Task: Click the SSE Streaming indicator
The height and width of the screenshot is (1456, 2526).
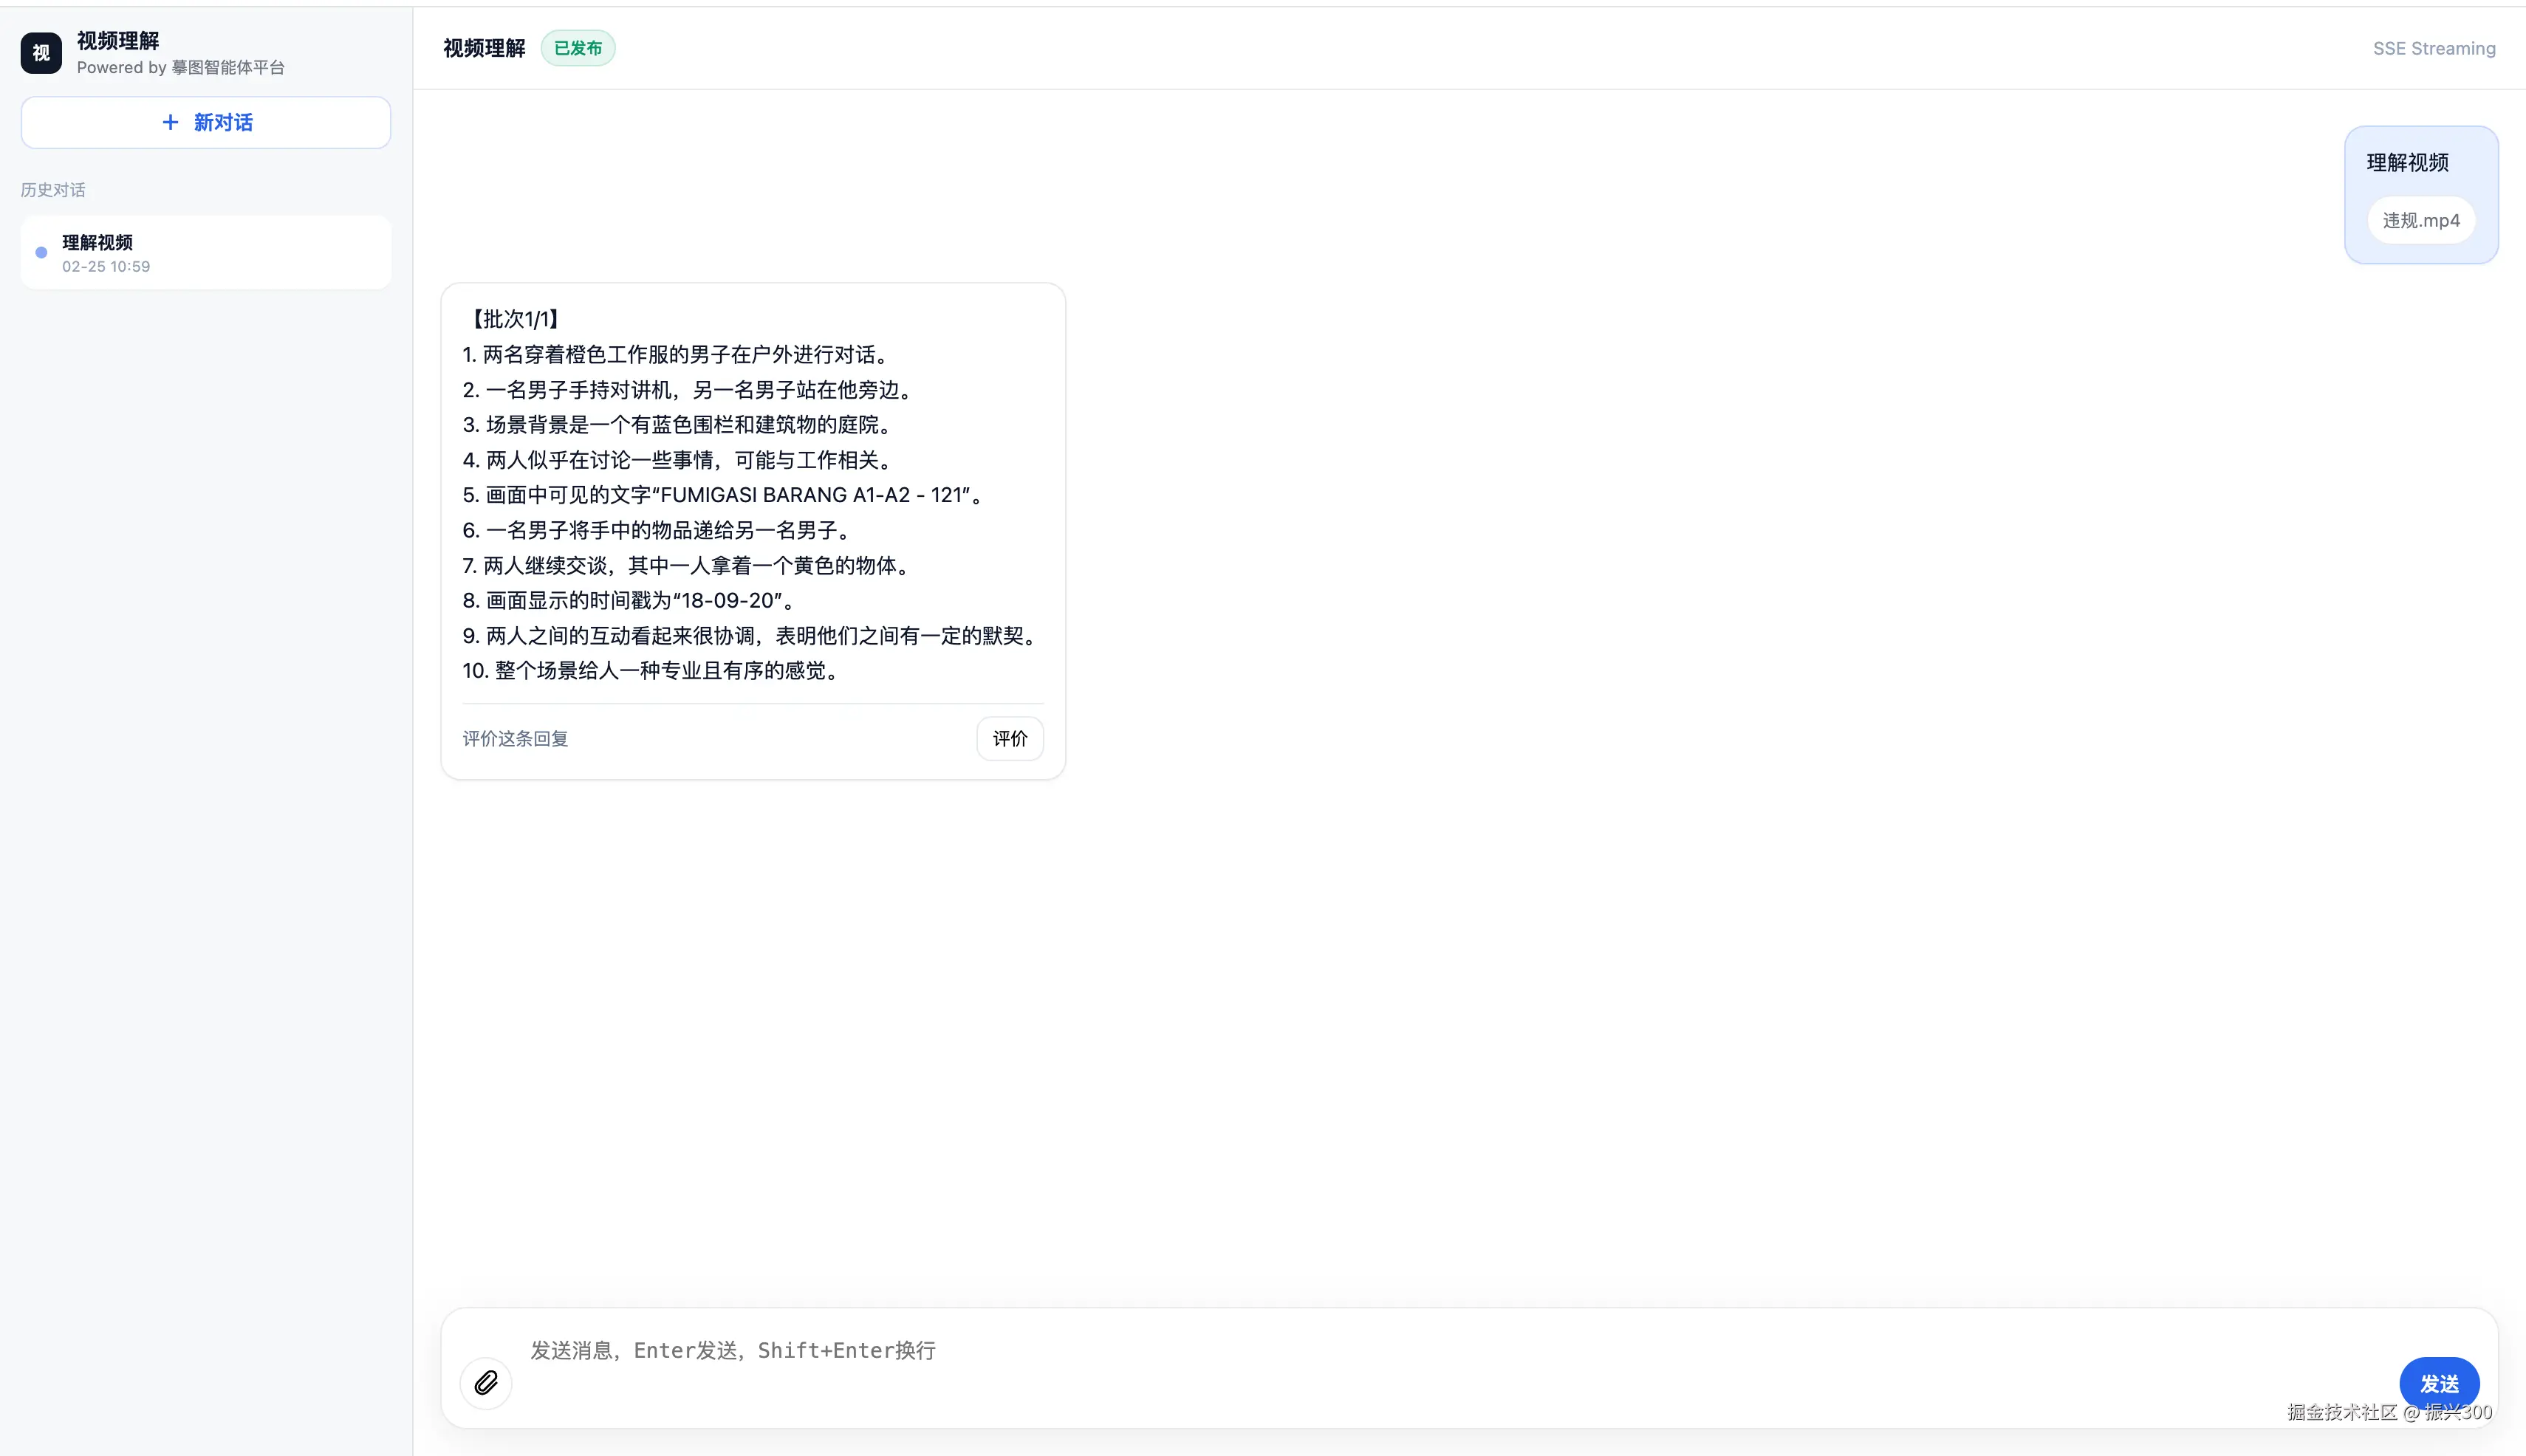Action: pyautogui.click(x=2433, y=47)
